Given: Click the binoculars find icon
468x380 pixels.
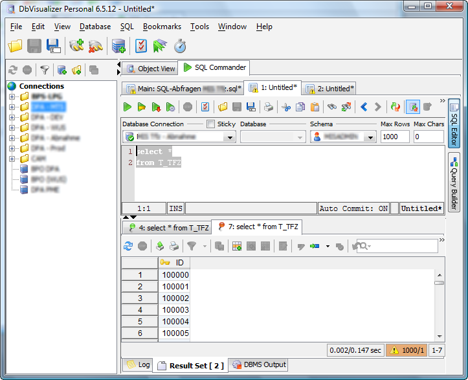Looking at the screenshot, I should click(x=332, y=107).
